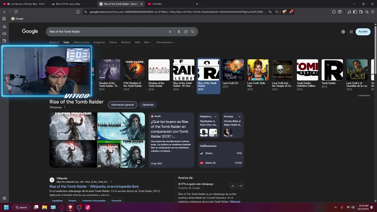Switch to the Web results tab
Image resolution: width=377 pixels, height=212 pixels.
pos(137,42)
